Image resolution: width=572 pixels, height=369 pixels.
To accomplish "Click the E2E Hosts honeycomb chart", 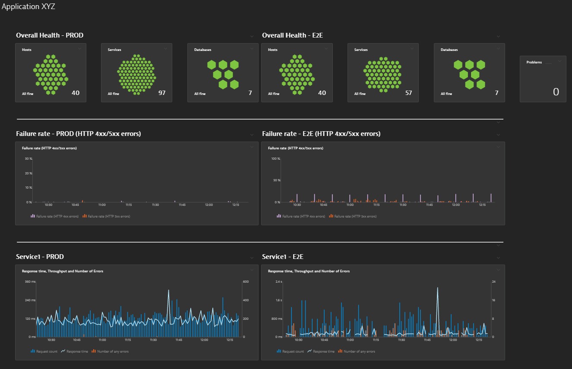I will point(297,74).
